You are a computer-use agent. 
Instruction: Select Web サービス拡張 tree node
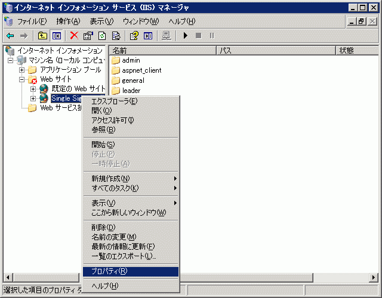tap(61, 108)
